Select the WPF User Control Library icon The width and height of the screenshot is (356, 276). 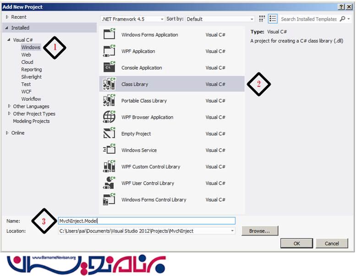[109, 183]
